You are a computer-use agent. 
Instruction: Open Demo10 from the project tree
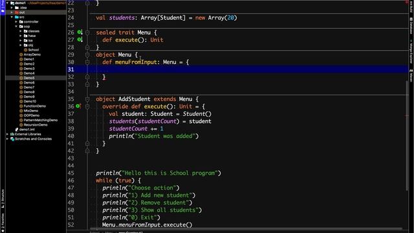(30, 102)
